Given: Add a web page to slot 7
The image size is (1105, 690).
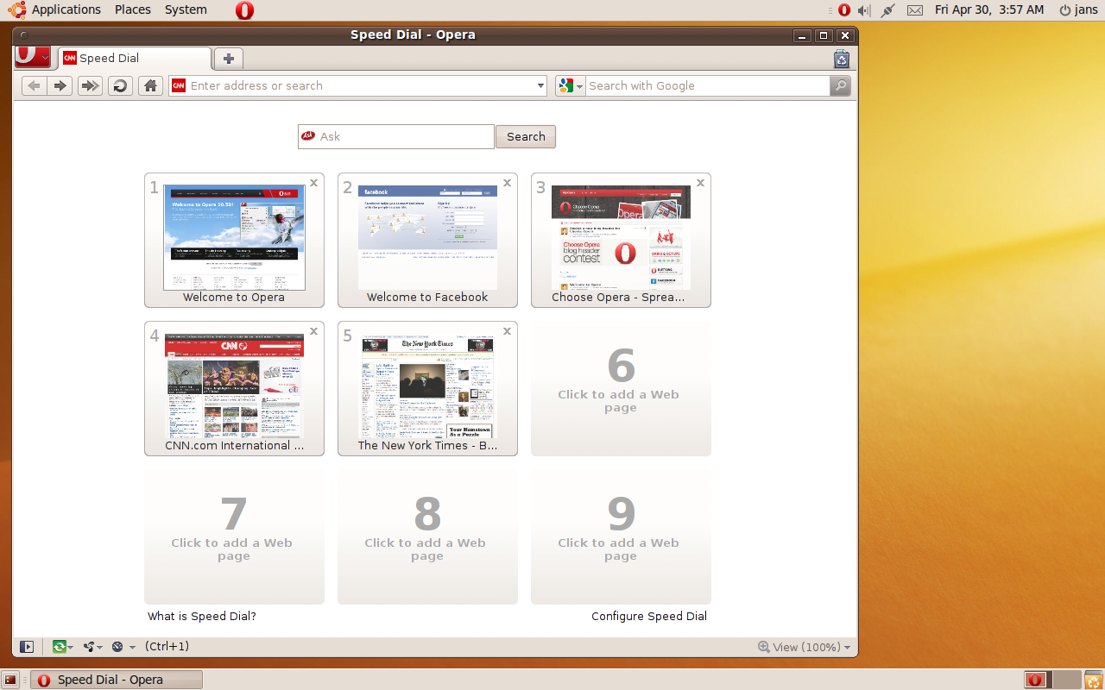Looking at the screenshot, I should coord(234,536).
